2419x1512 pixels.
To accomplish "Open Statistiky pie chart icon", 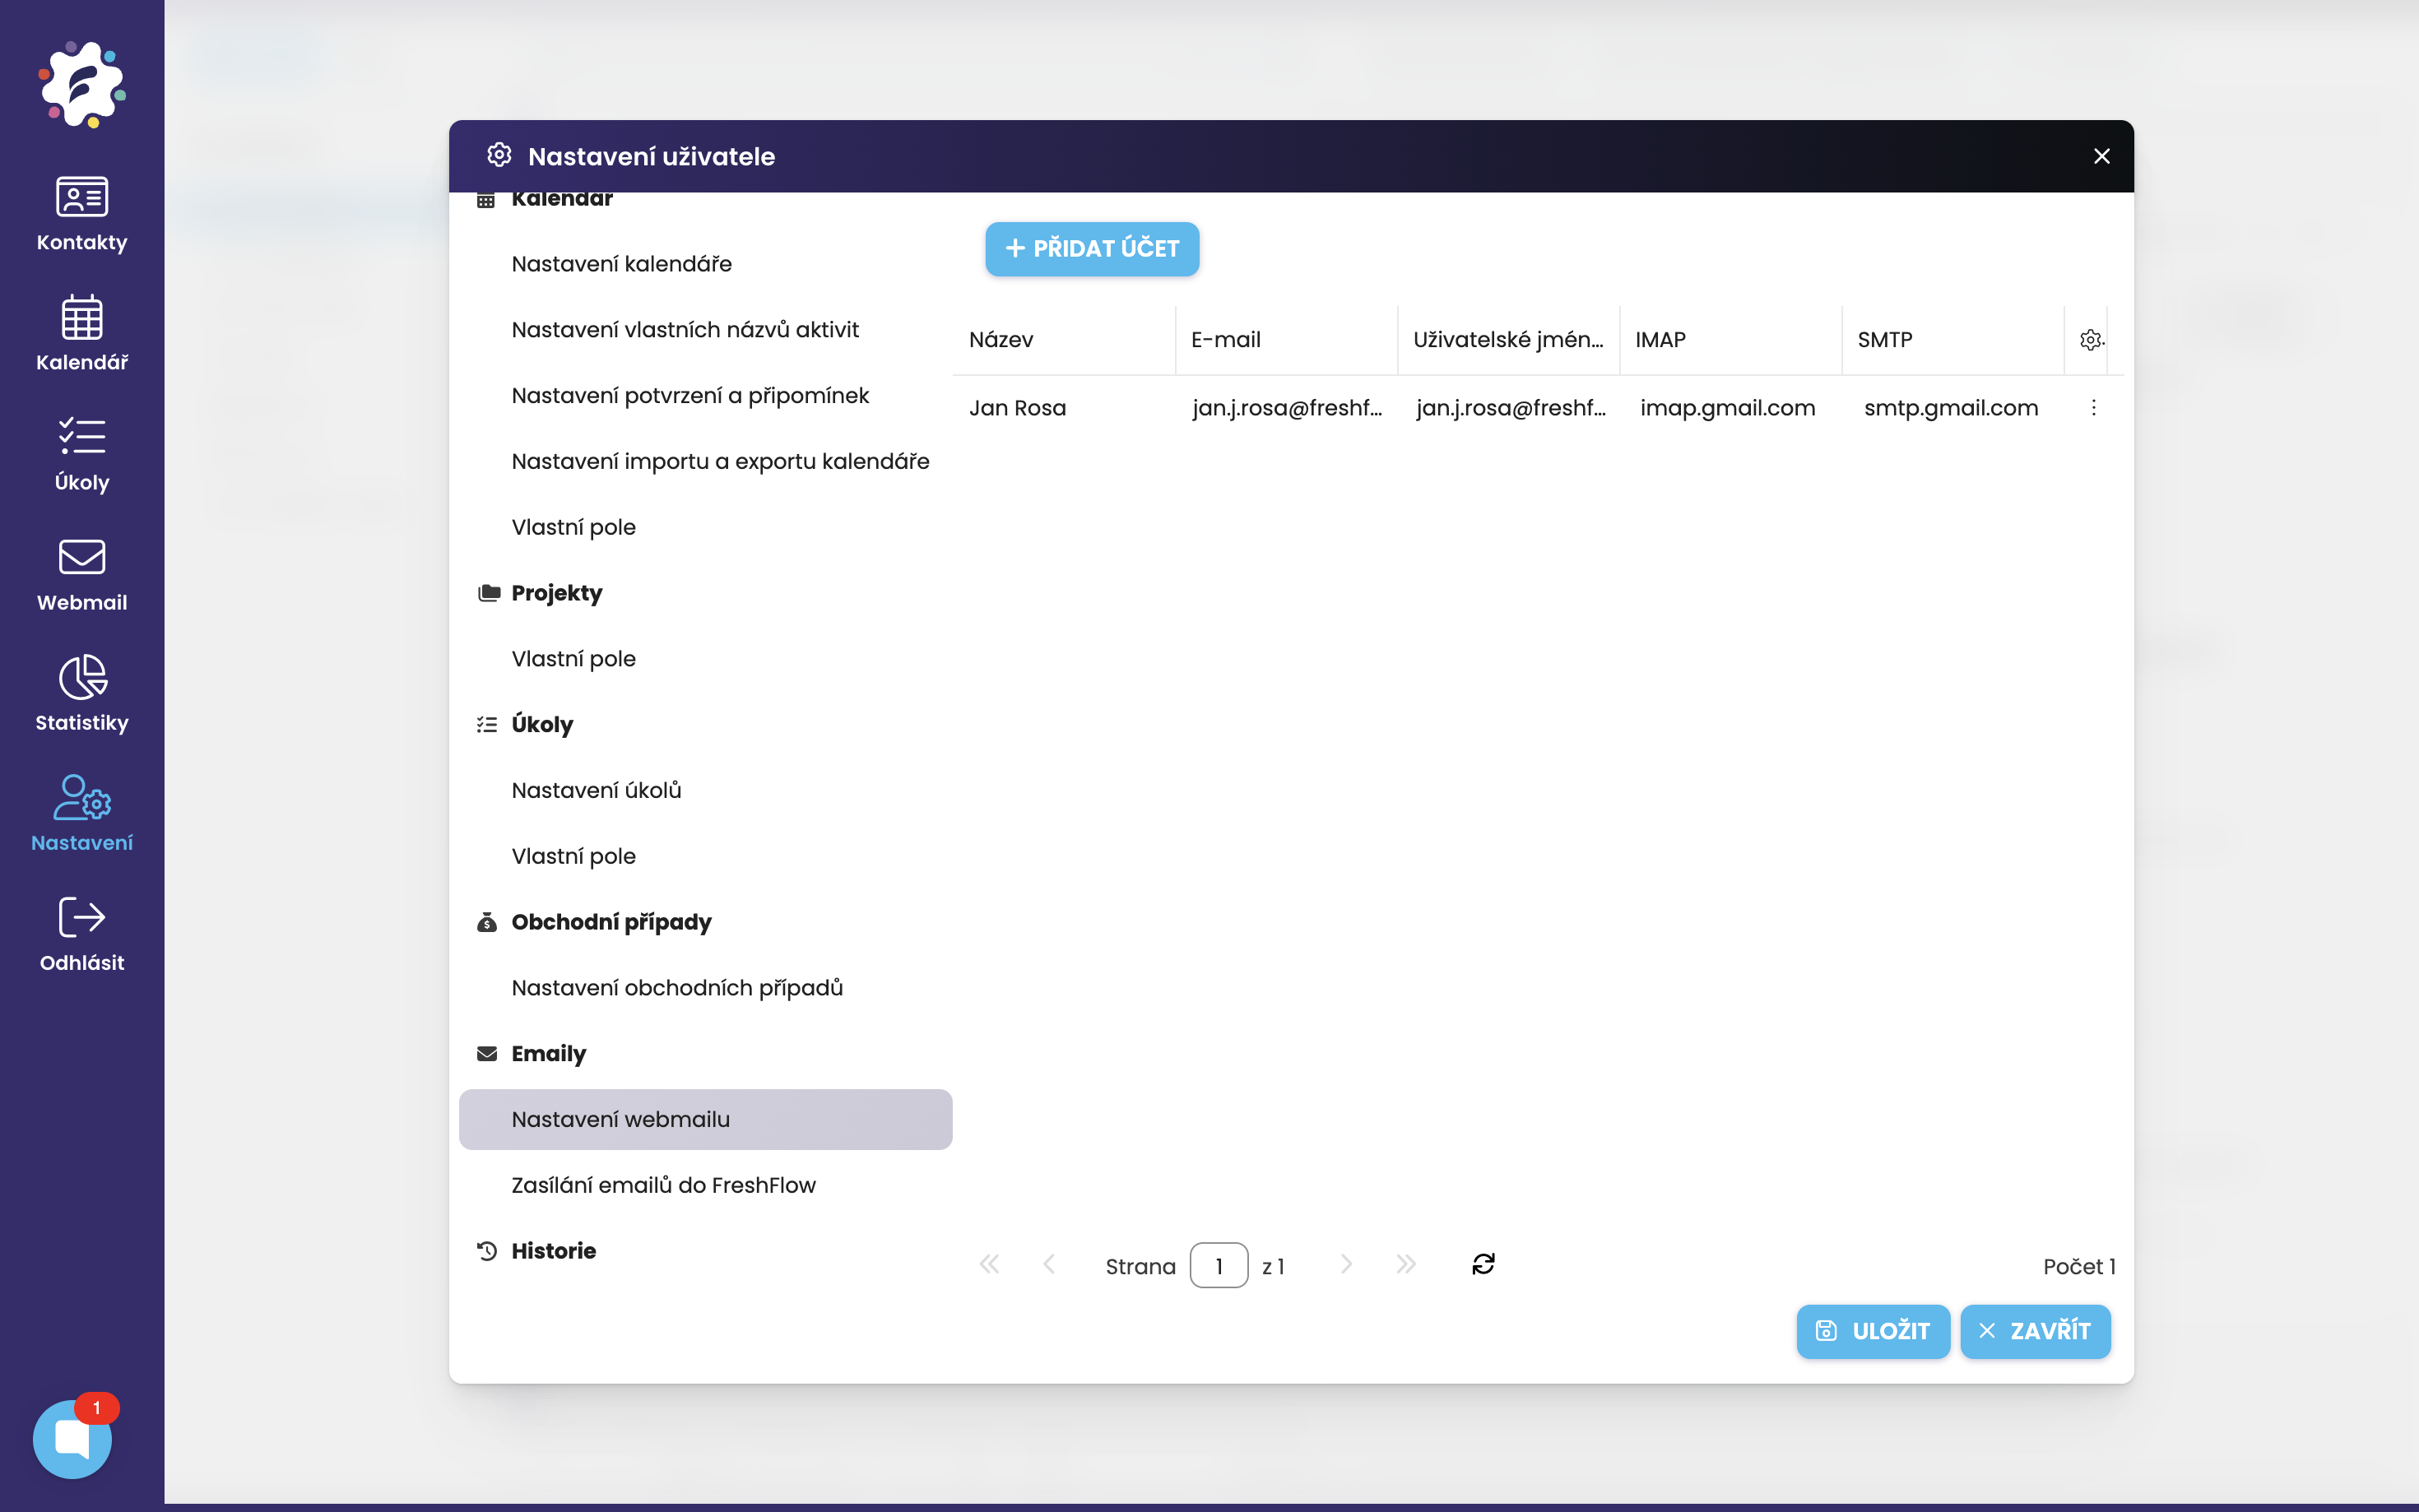I will pos(82,693).
